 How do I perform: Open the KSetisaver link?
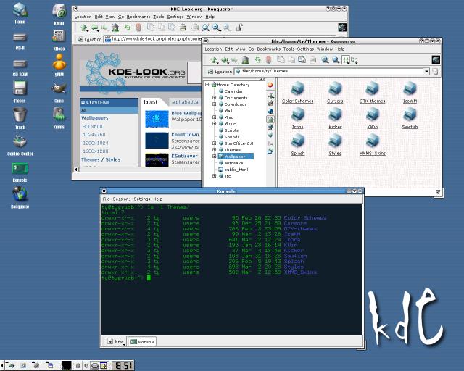tap(184, 156)
